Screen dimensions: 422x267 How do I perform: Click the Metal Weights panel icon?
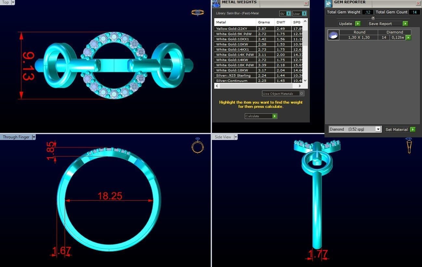tap(216, 4)
